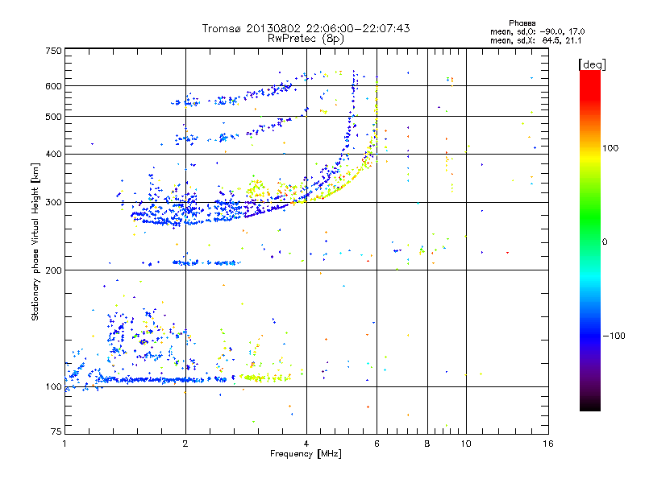Click the y-axis tick label '200'
The width and height of the screenshot is (645, 483).
pos(53,270)
